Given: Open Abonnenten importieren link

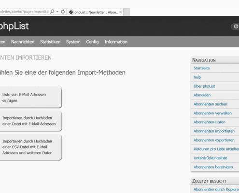Looking at the screenshot, I should coord(214,131).
